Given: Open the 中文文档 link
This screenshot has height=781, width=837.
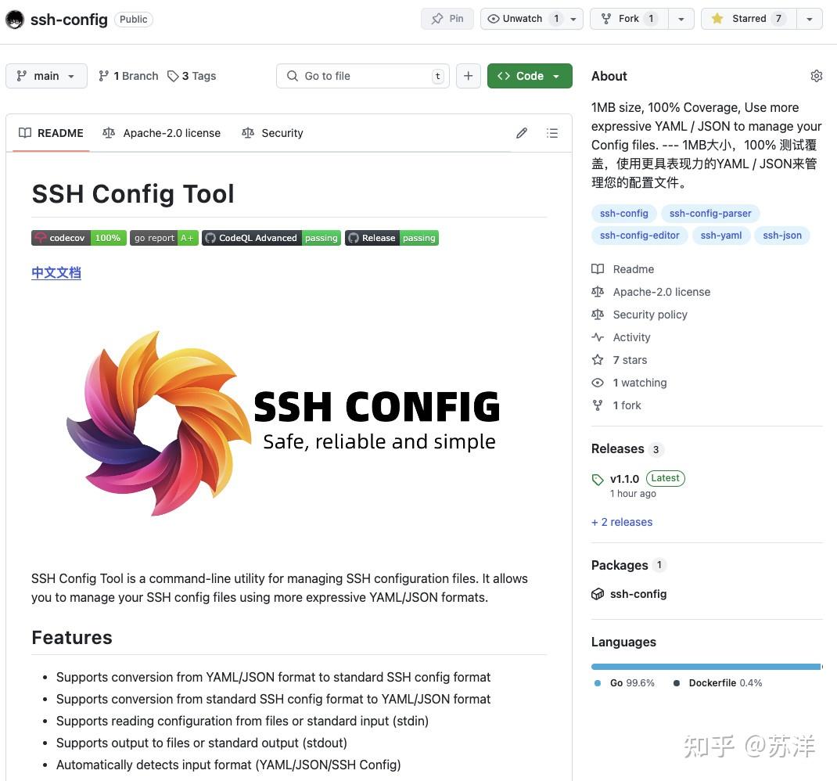Looking at the screenshot, I should tap(56, 273).
